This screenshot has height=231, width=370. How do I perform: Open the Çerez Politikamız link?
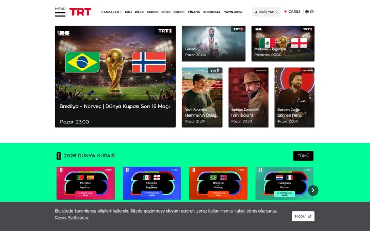[x=72, y=217]
